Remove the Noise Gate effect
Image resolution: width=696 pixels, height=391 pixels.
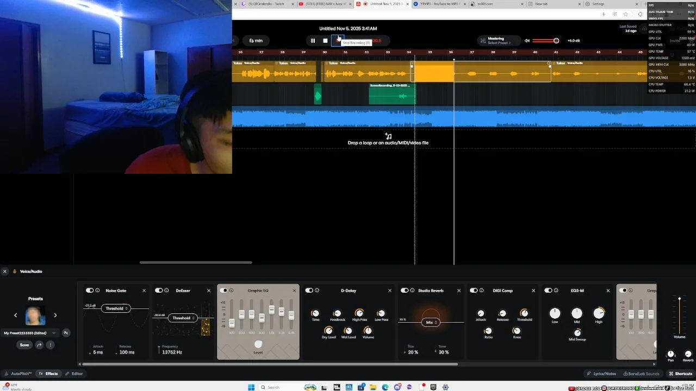tap(144, 291)
